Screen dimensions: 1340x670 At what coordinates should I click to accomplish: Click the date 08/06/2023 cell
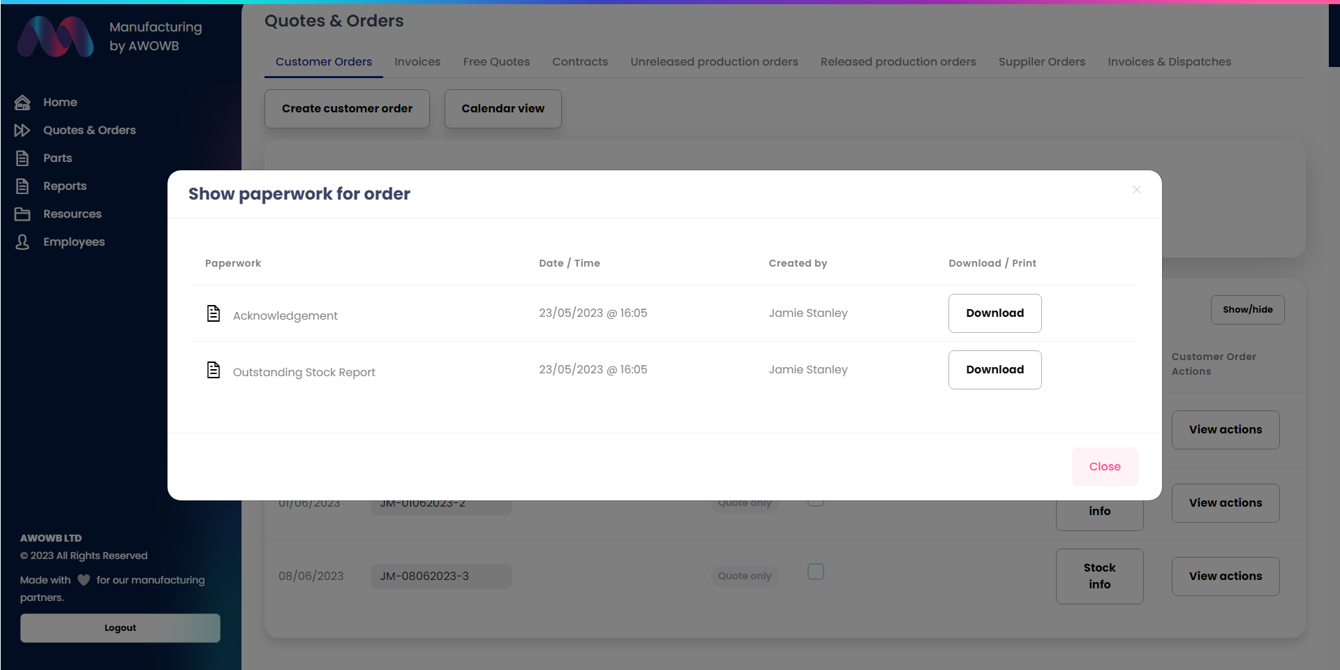(311, 576)
